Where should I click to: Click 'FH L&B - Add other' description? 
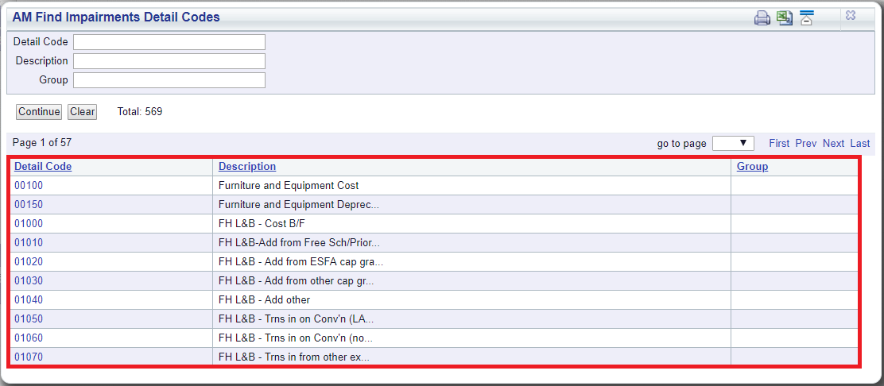(264, 299)
